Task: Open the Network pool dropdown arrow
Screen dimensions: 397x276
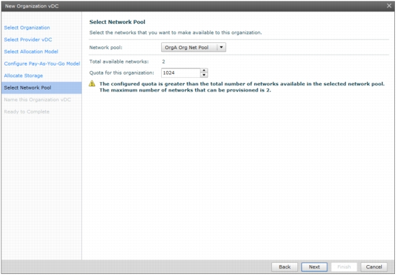Action: click(x=221, y=47)
